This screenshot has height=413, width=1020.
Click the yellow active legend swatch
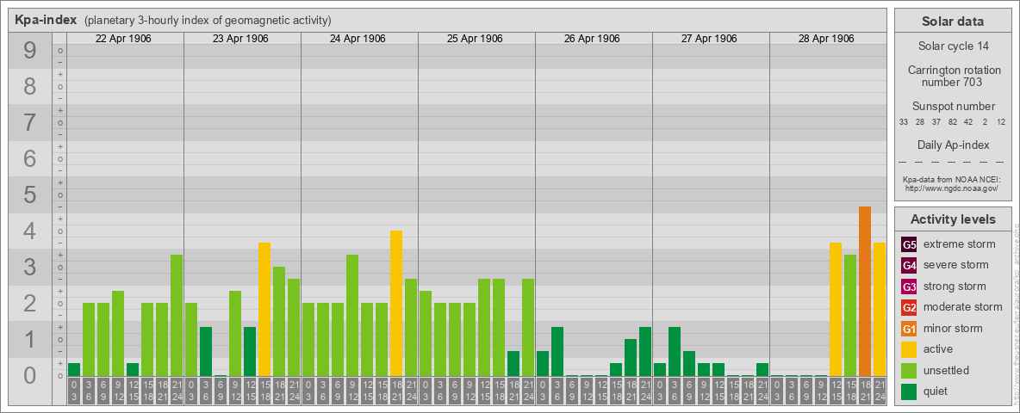[x=909, y=349]
